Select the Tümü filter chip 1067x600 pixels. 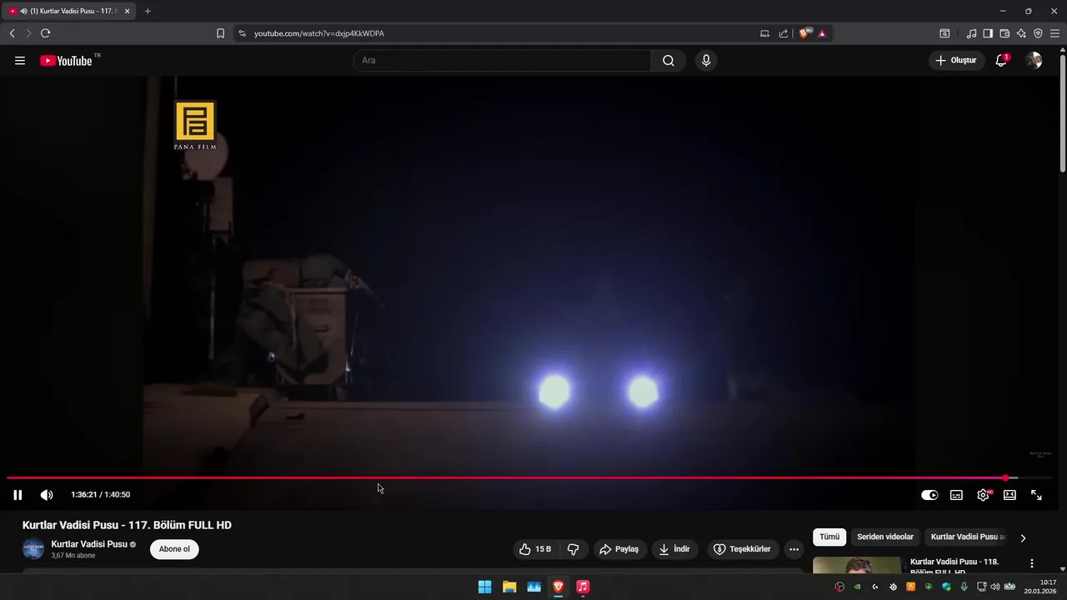829,537
